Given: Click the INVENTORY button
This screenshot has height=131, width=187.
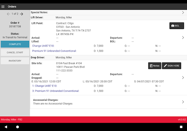Looking at the screenshot, I should (x=15, y=61).
